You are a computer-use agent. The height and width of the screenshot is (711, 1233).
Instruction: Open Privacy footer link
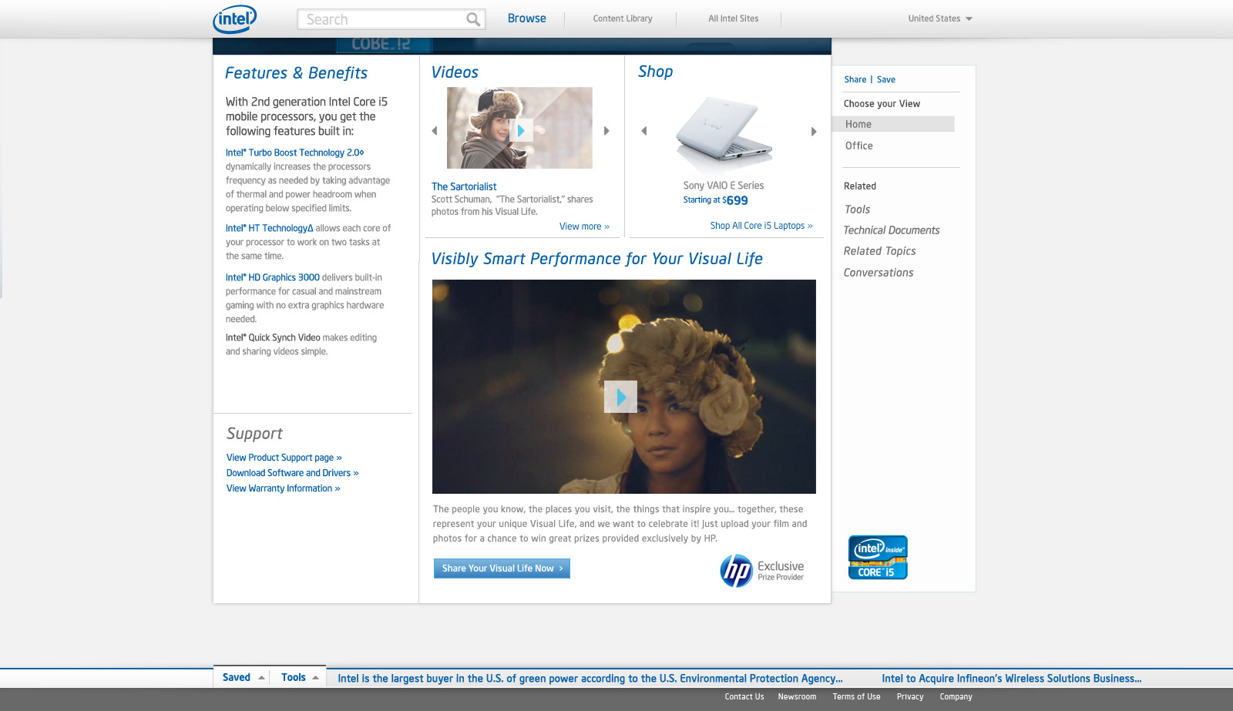pos(910,696)
